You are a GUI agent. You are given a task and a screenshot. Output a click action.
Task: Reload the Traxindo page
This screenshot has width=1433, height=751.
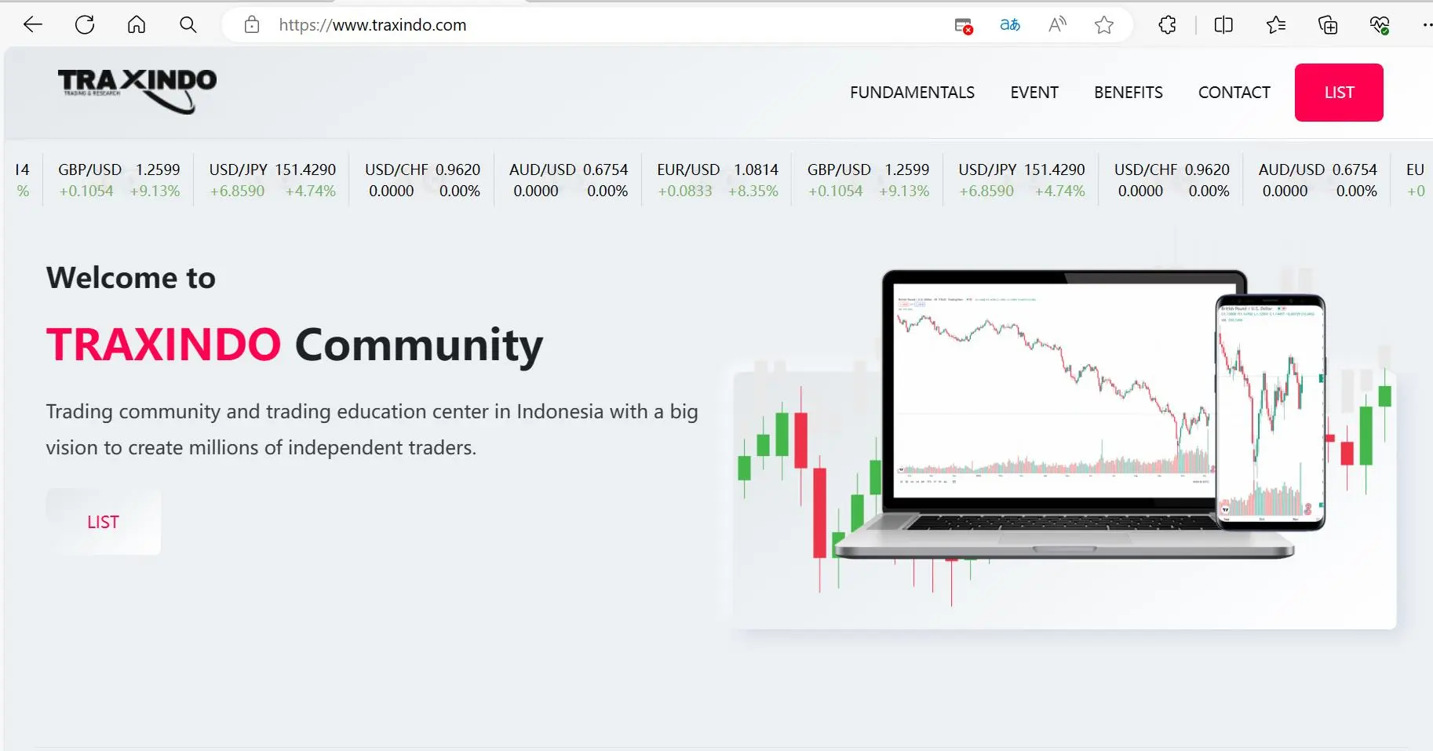click(85, 25)
